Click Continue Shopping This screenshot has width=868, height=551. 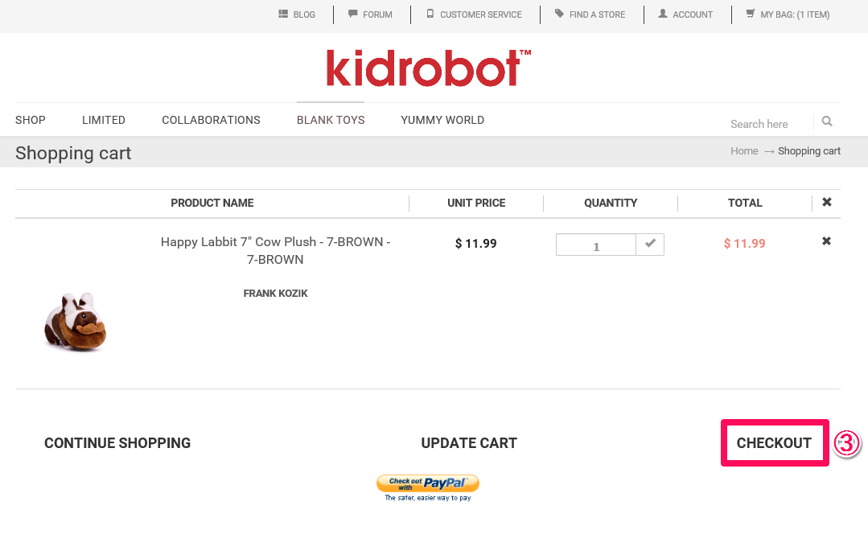click(117, 443)
